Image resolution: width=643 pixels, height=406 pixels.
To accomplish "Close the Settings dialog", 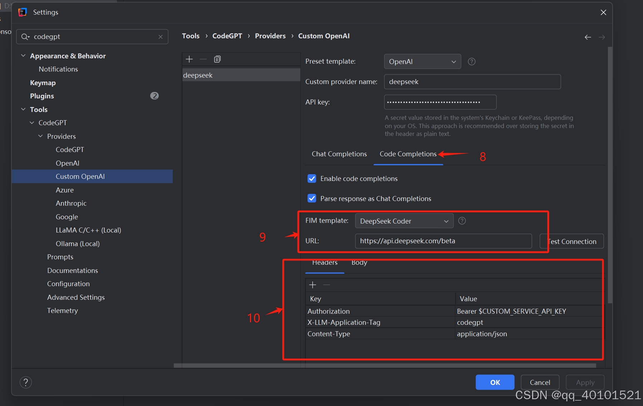I will [603, 12].
